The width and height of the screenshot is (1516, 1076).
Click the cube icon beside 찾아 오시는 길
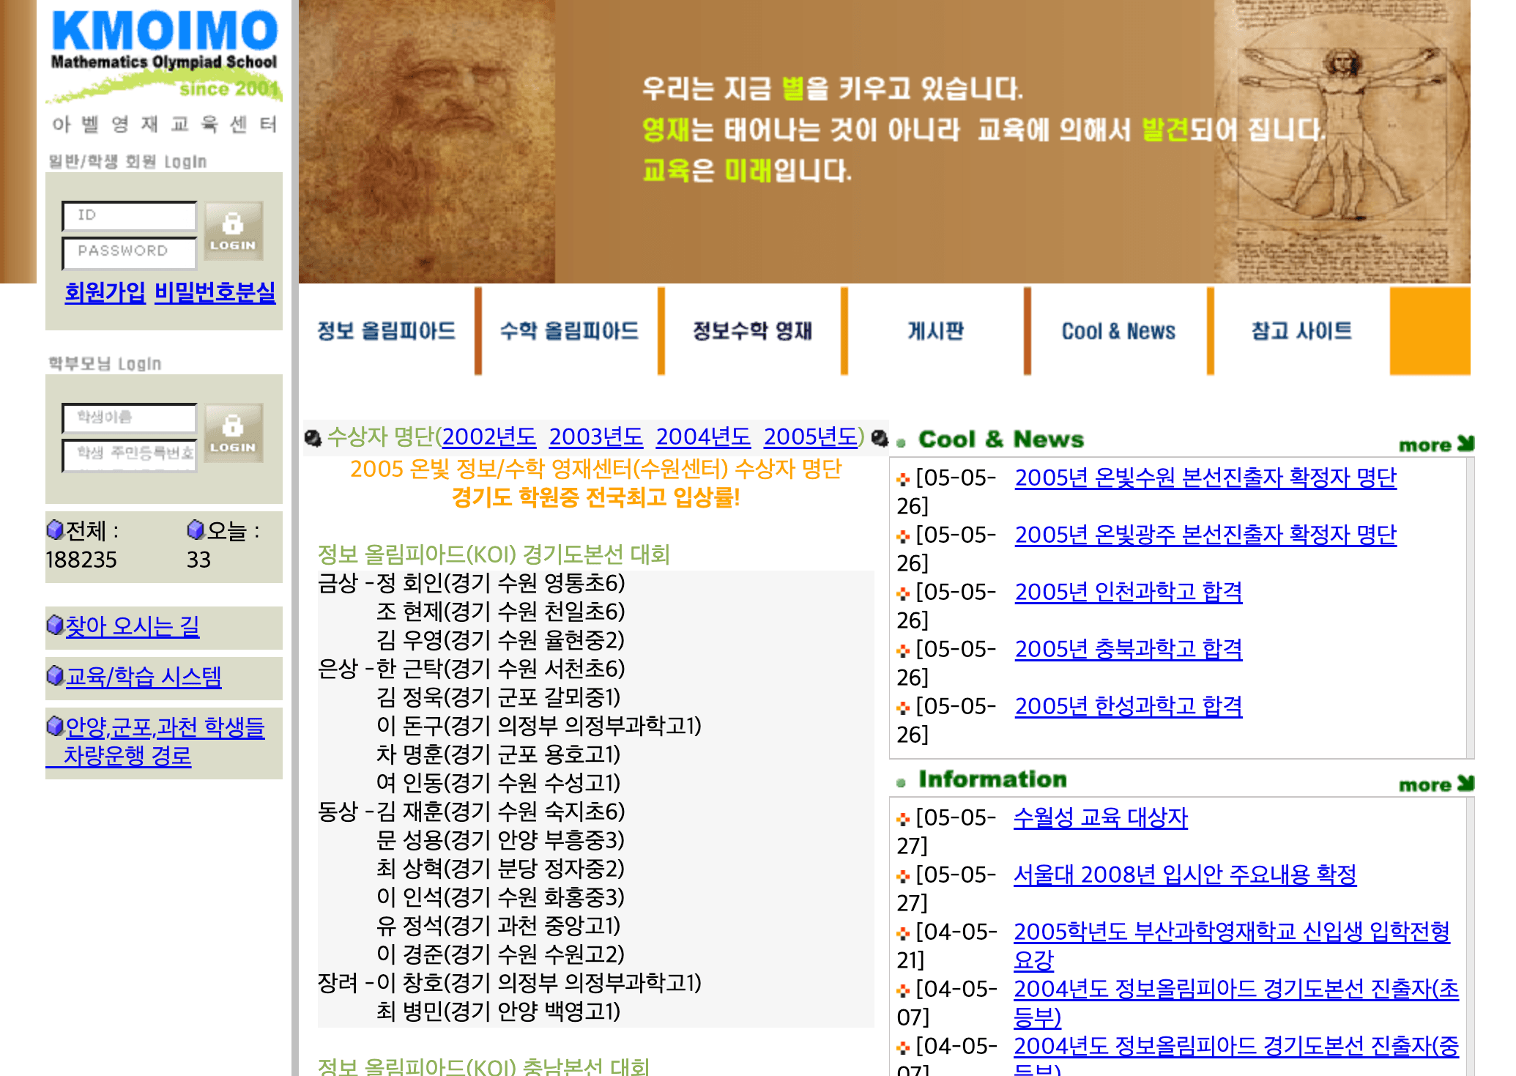pyautogui.click(x=55, y=626)
